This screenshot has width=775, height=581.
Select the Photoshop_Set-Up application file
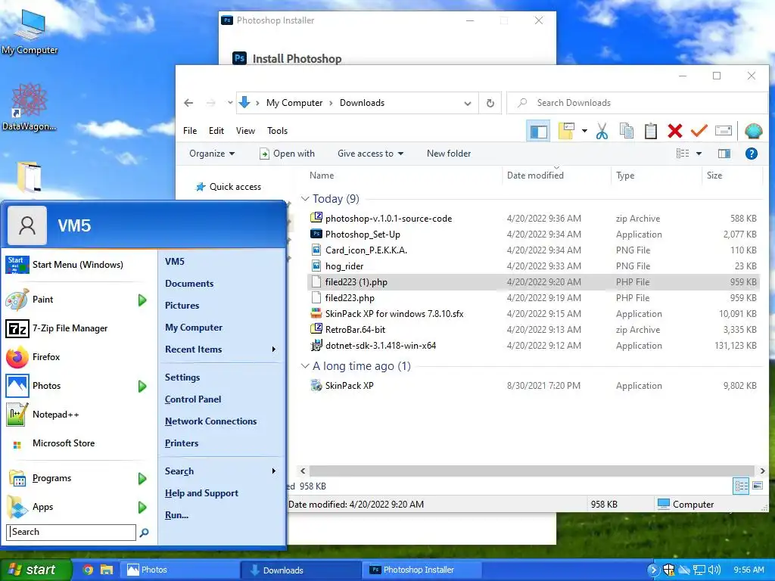coord(363,235)
